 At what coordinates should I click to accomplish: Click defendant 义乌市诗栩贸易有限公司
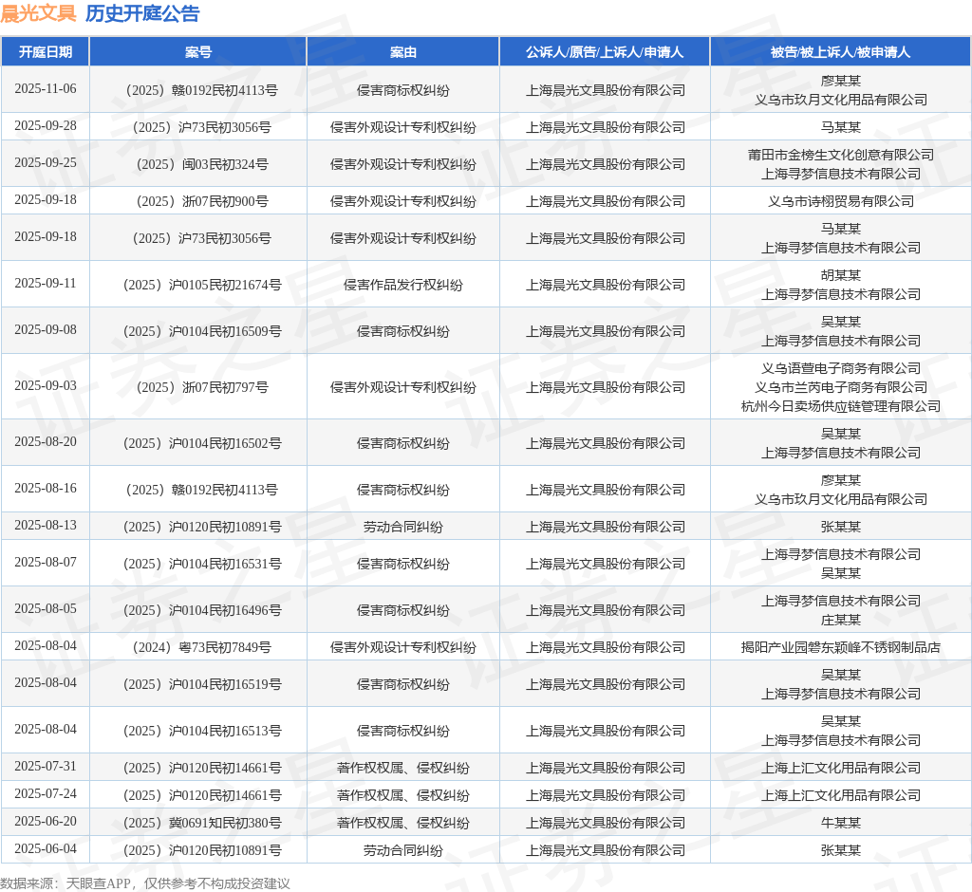click(x=841, y=201)
